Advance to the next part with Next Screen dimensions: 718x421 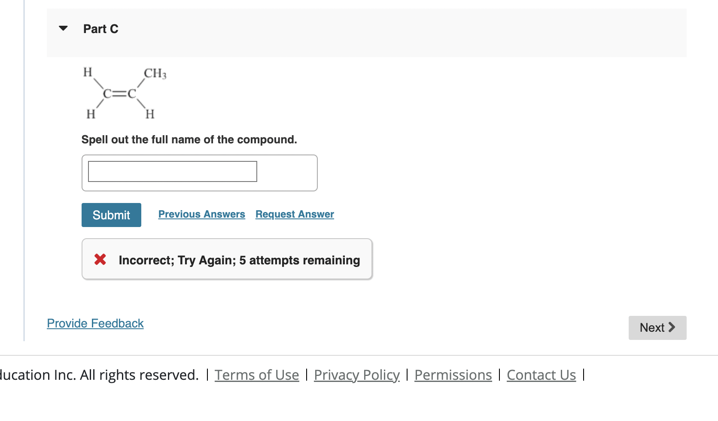coord(656,327)
